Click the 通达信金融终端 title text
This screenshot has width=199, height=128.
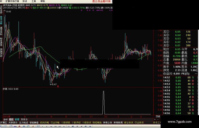101,1
